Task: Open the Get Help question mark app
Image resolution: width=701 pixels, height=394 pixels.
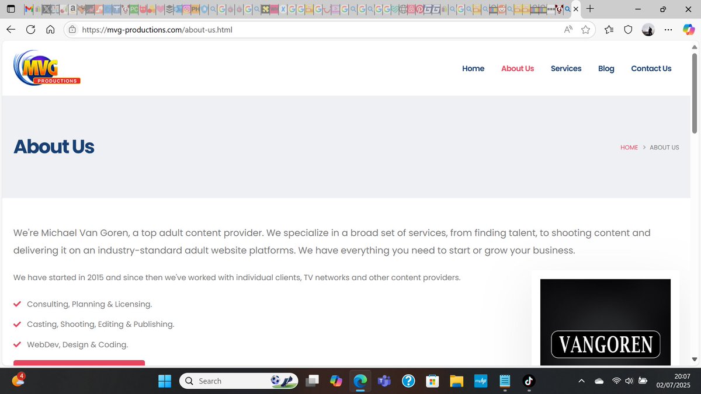Action: point(408,381)
